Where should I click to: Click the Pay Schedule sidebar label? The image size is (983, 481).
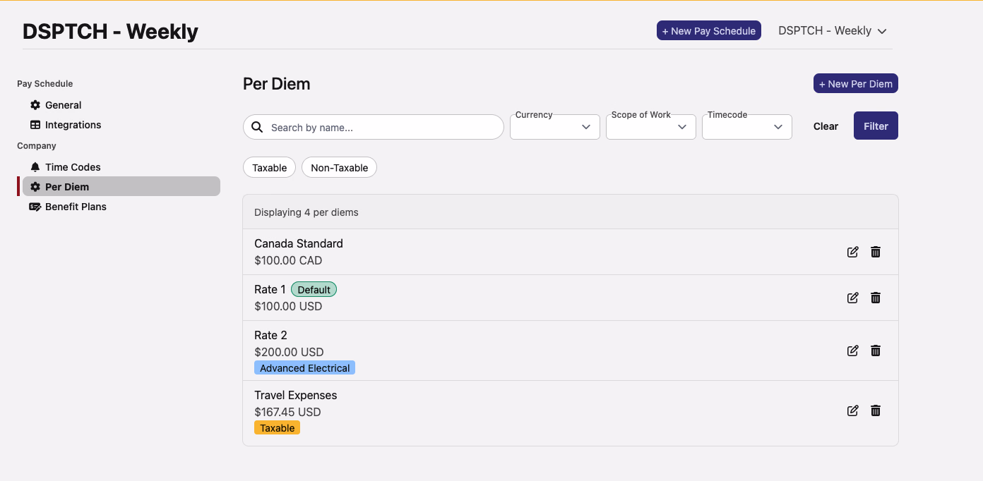point(45,84)
